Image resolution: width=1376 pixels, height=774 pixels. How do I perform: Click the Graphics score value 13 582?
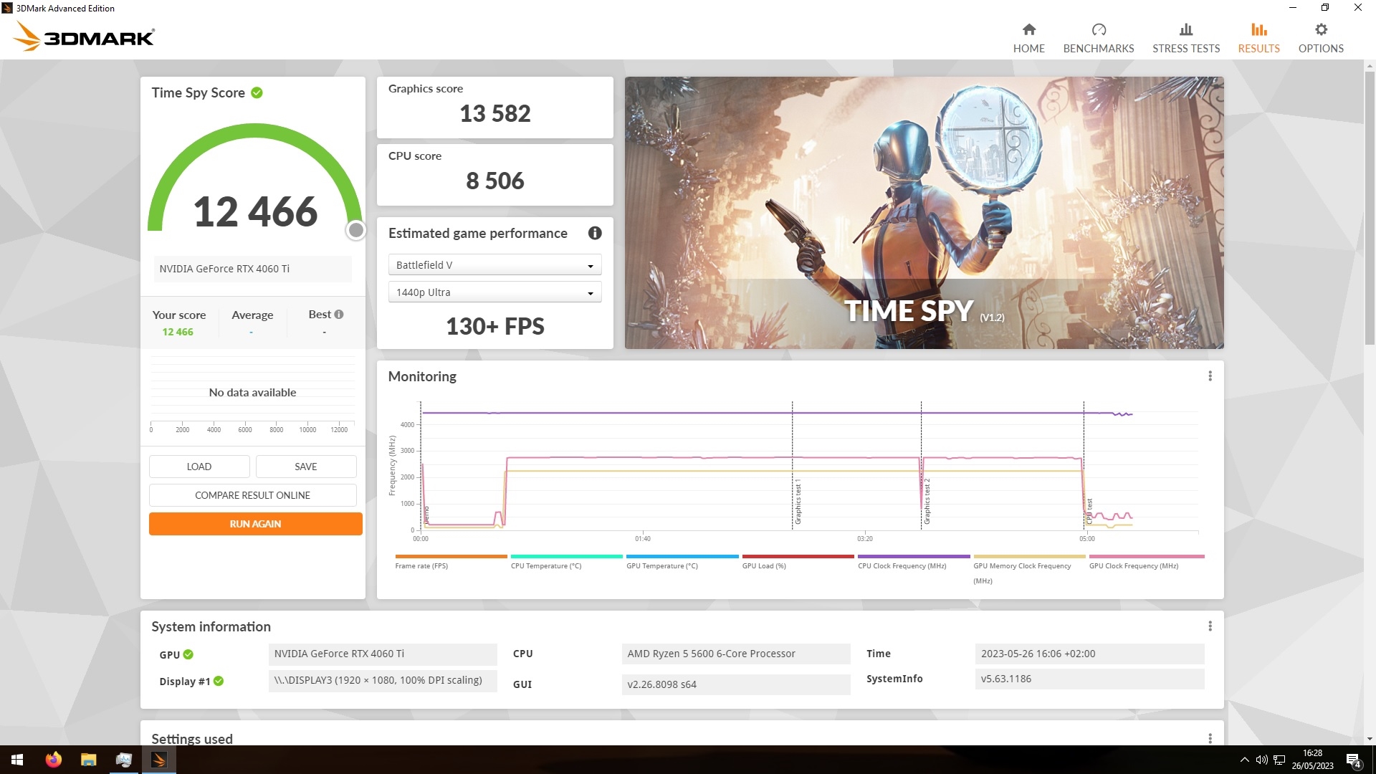click(x=495, y=113)
